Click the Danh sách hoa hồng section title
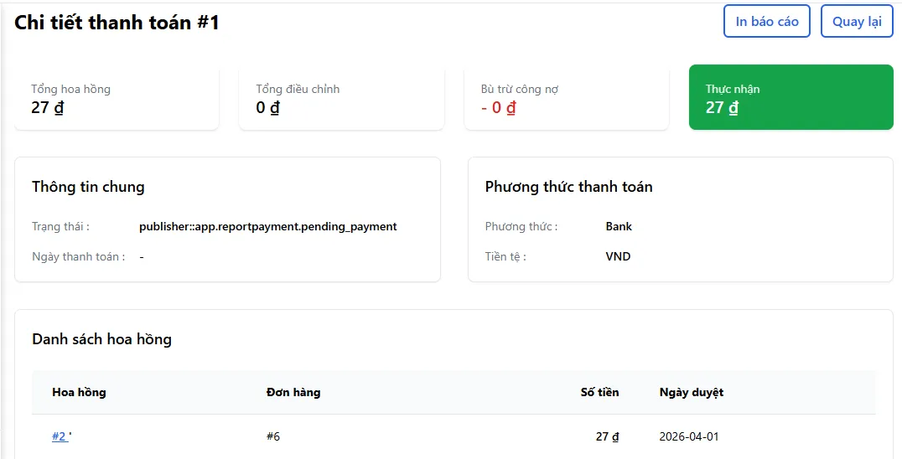This screenshot has height=459, width=902. (x=101, y=339)
